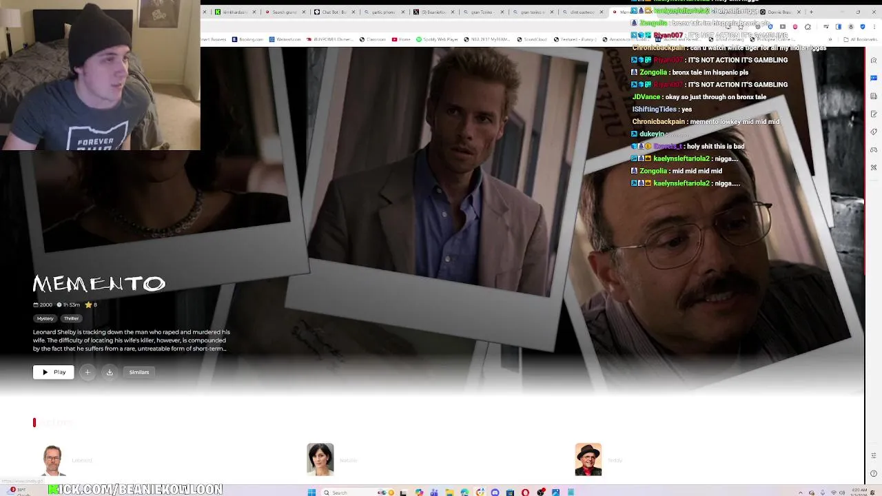882x496 pixels.
Task: Open Teddy actor portrait thumbnail
Action: (x=588, y=459)
